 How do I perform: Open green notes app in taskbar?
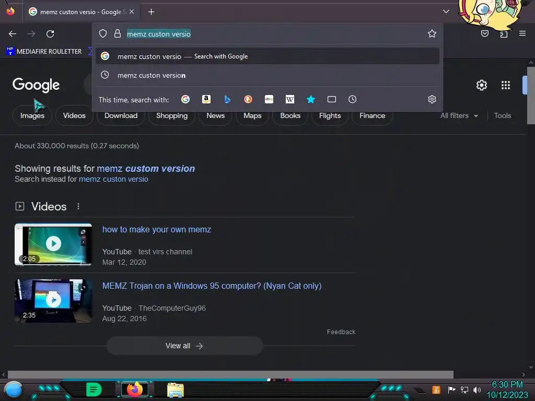(94, 390)
